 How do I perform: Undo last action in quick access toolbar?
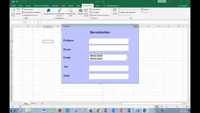pyautogui.click(x=17, y=2)
